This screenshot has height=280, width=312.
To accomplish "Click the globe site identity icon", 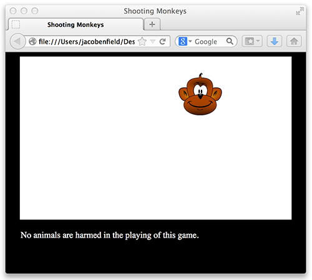I will point(32,42).
